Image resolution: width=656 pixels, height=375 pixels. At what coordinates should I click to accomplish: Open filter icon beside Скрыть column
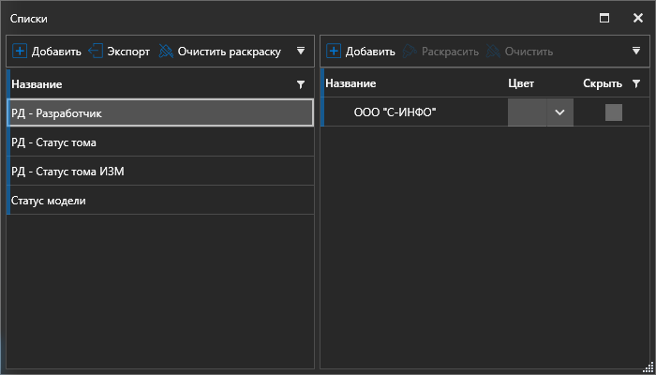point(636,84)
